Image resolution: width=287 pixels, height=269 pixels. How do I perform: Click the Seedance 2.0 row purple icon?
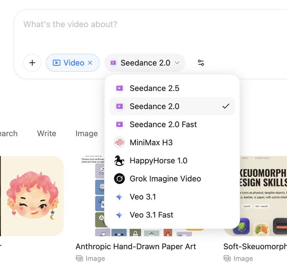coord(119,106)
